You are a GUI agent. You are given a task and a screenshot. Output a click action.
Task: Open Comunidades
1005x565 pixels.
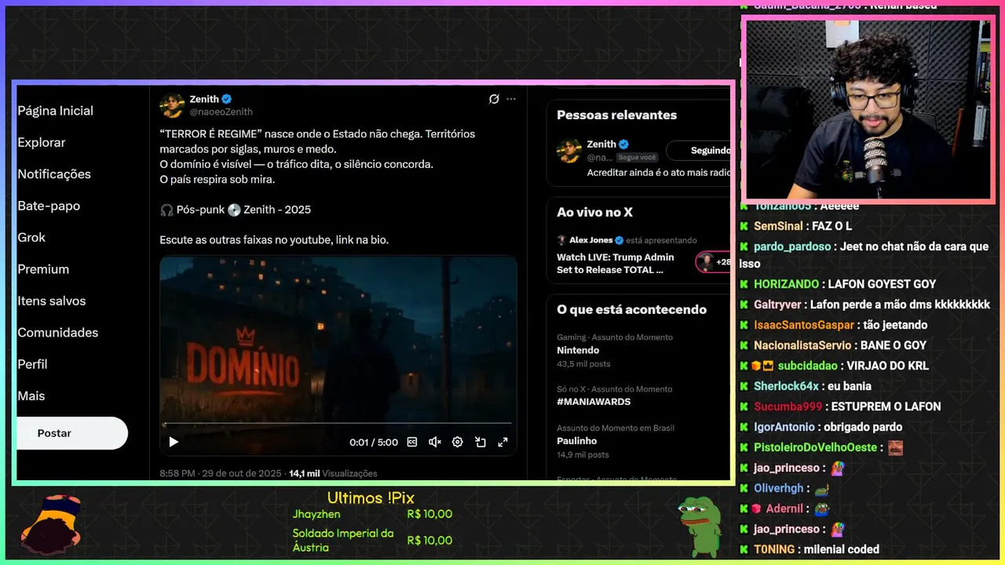pyautogui.click(x=58, y=333)
